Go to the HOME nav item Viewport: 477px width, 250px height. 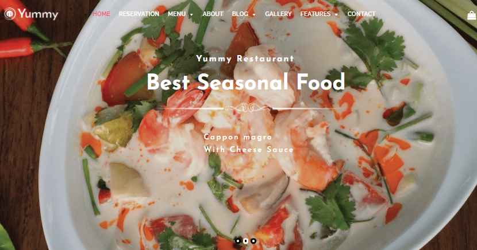[101, 14]
